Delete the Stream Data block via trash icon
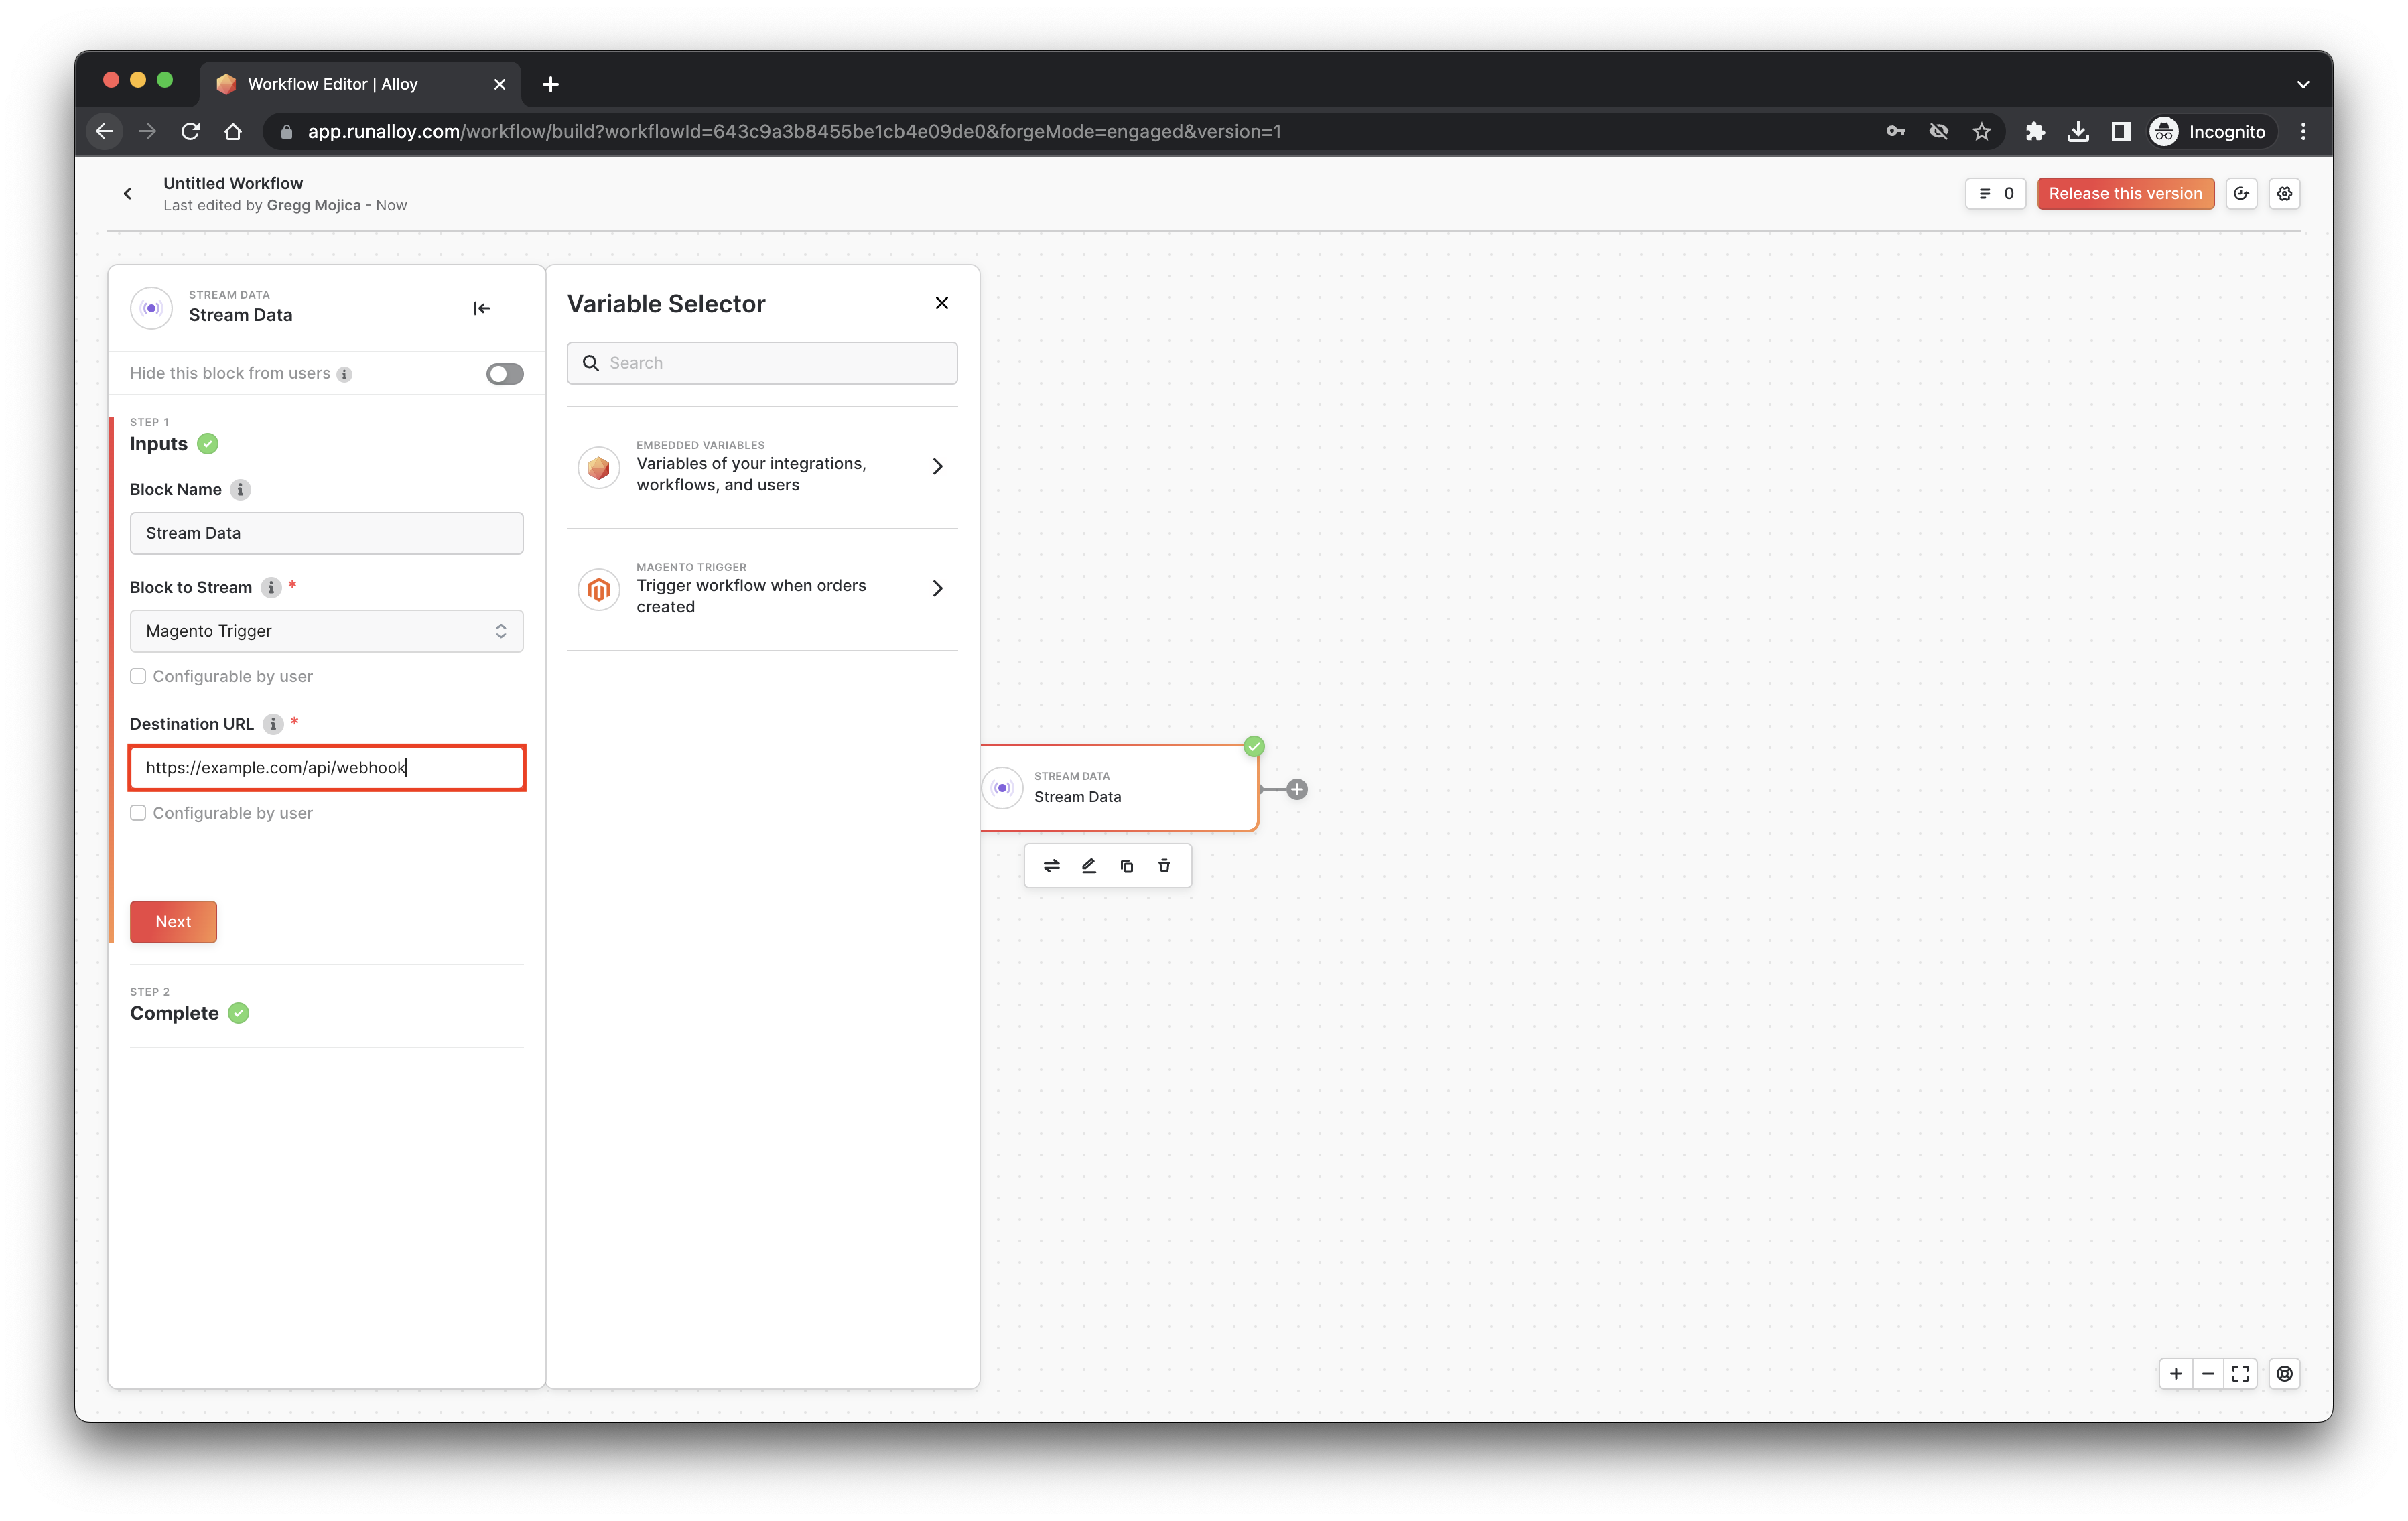Image resolution: width=2408 pixels, height=1521 pixels. coord(1164,866)
